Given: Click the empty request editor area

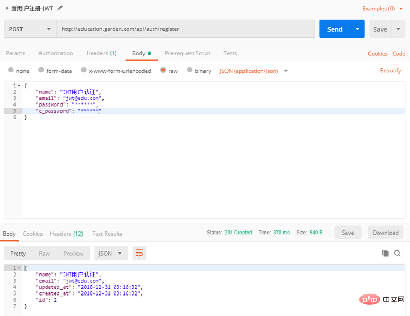Looking at the screenshot, I should tap(213, 168).
